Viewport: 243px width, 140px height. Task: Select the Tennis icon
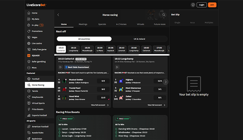point(29,91)
